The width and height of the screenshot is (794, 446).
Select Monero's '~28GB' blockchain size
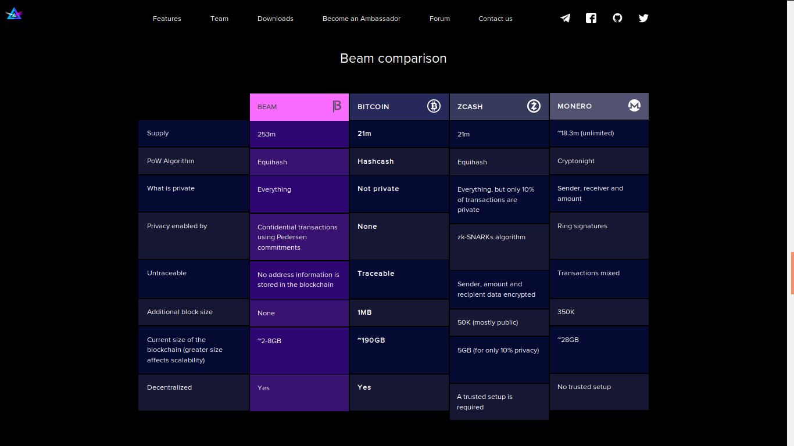(599, 350)
